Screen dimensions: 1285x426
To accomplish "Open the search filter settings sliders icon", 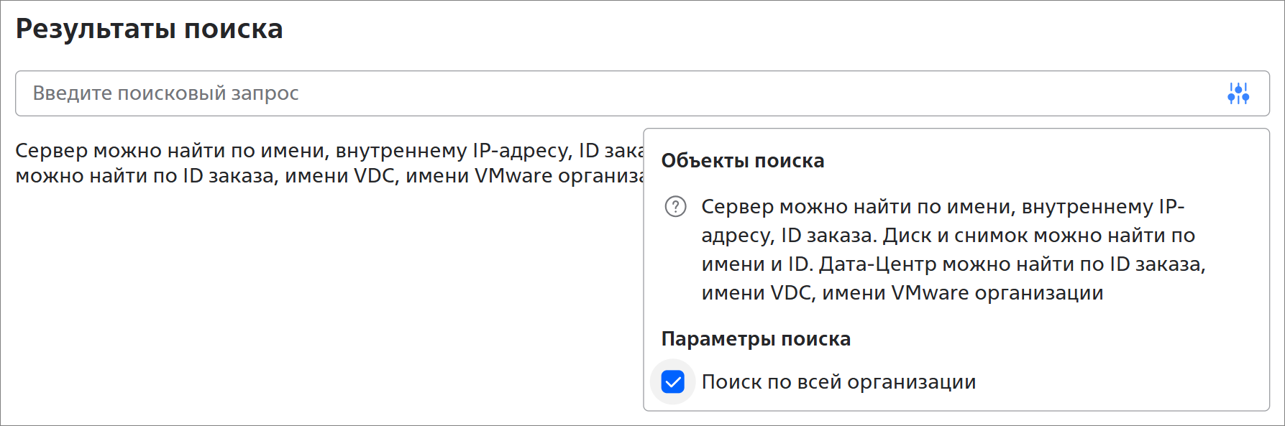I will pyautogui.click(x=1238, y=93).
